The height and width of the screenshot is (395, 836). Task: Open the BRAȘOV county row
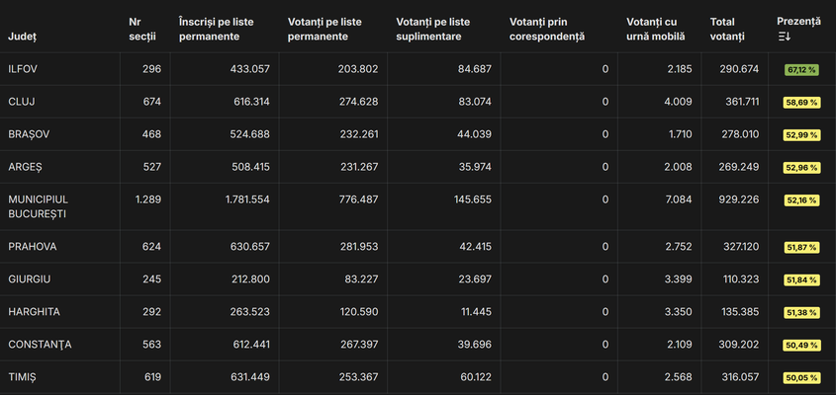click(x=28, y=134)
